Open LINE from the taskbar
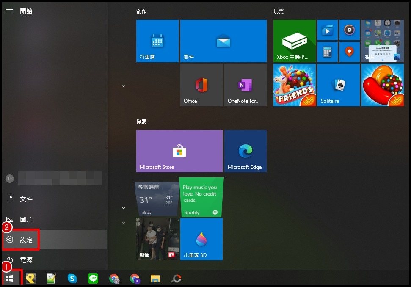 pyautogui.click(x=93, y=279)
